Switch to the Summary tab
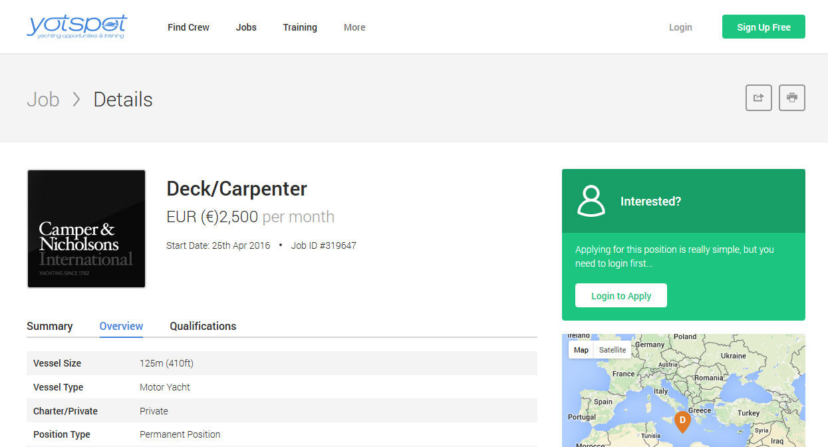Image resolution: width=828 pixels, height=447 pixels. point(49,326)
